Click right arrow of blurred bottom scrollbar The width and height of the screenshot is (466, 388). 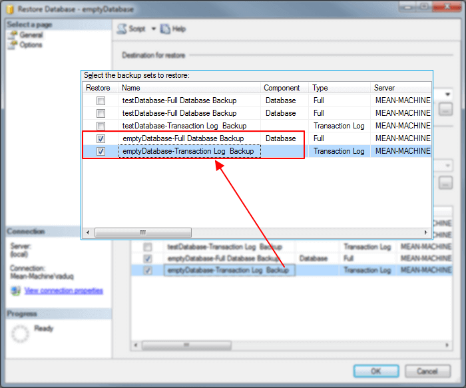point(447,345)
